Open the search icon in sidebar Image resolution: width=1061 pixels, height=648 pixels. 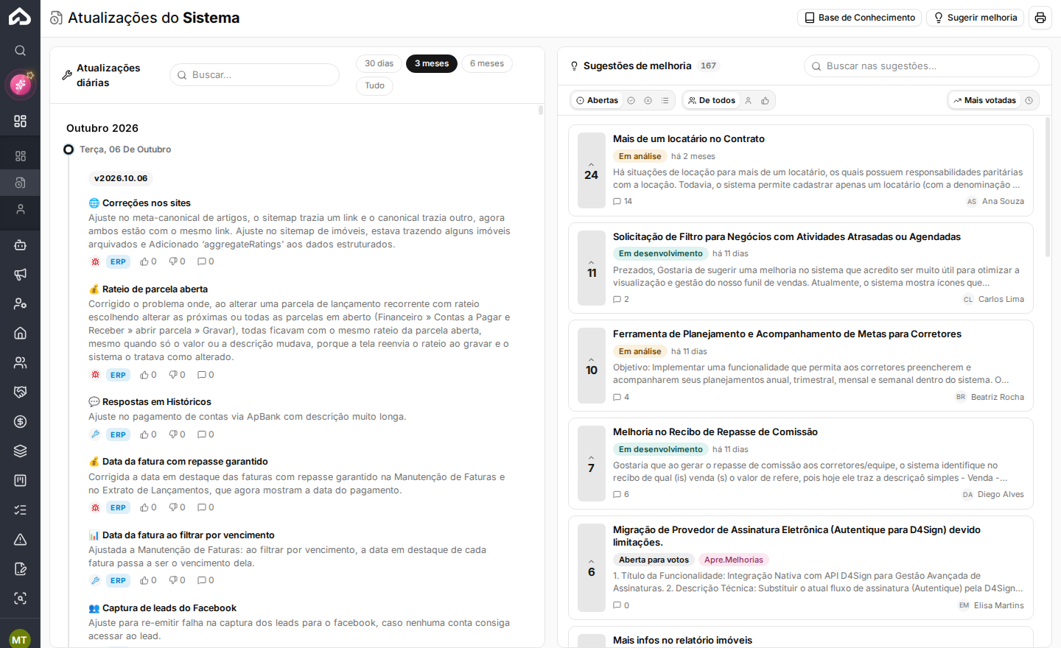[x=20, y=50]
